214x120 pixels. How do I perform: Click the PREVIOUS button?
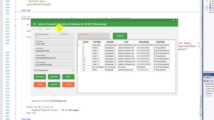pyautogui.click(x=40, y=77)
